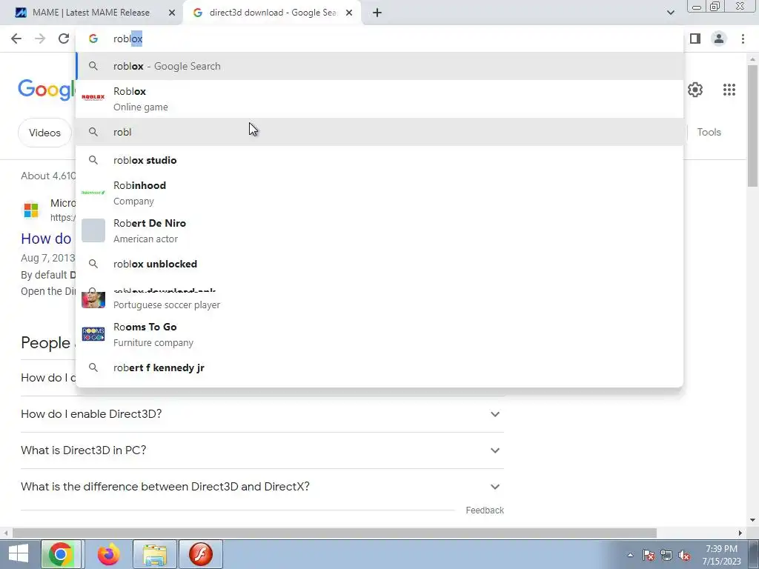Image resolution: width=759 pixels, height=569 pixels.
Task: Expand What is Direct3D in PC question
Action: (x=262, y=450)
